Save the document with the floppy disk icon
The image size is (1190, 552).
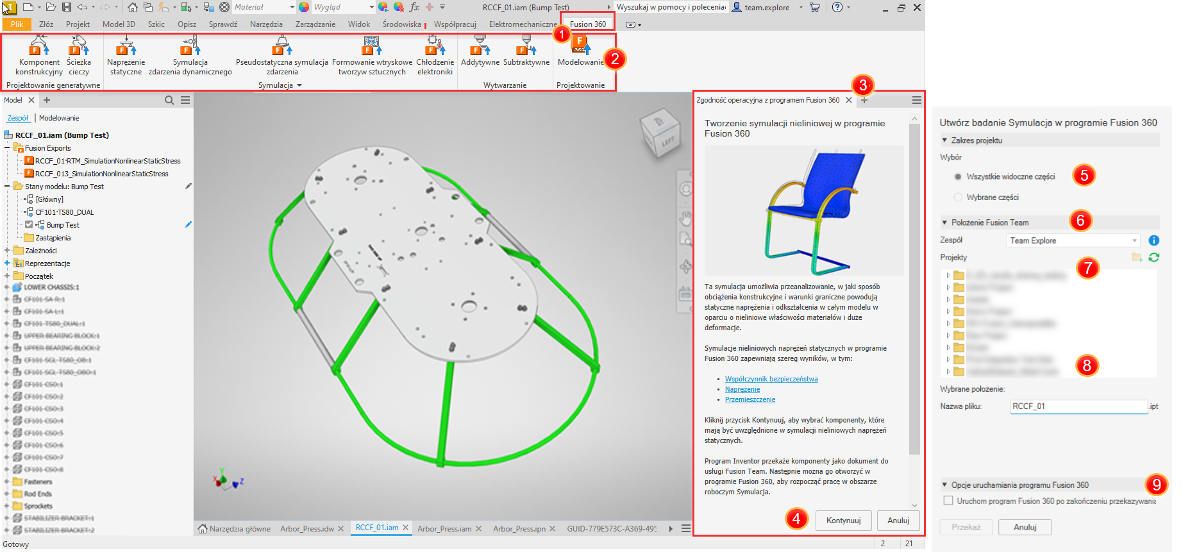67,7
